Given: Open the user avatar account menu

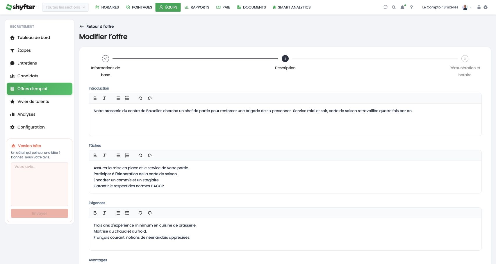Looking at the screenshot, I should click(465, 7).
